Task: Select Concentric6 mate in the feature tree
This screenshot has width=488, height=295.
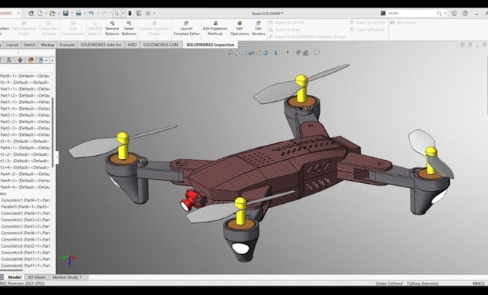Action: pyautogui.click(x=26, y=245)
